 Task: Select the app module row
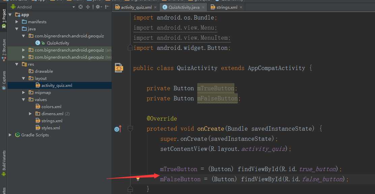point(60,15)
